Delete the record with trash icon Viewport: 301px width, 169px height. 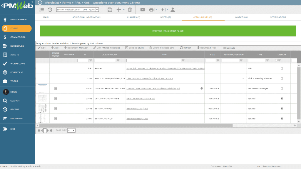[x=130, y=10]
